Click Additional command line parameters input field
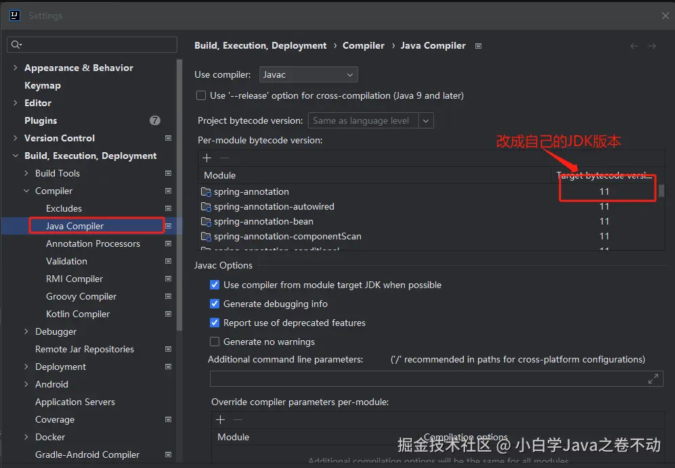 (436, 379)
